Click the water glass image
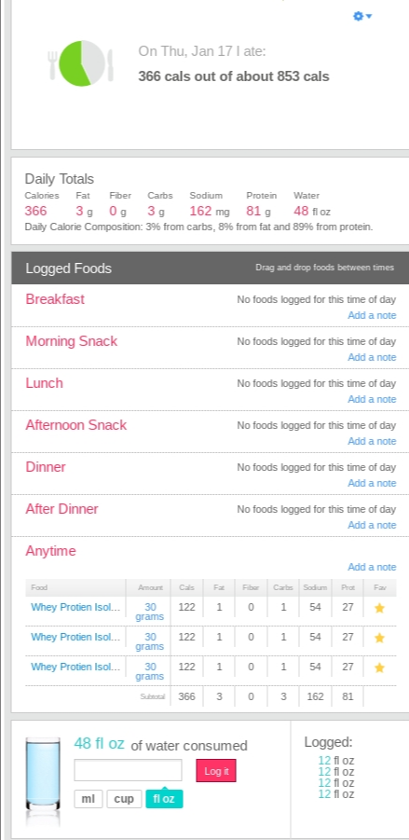409x840 pixels. (x=43, y=775)
